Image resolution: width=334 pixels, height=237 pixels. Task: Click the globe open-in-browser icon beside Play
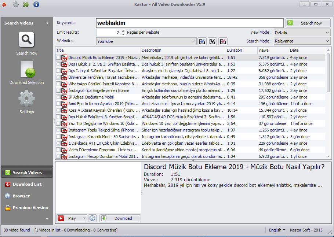coord(92,218)
